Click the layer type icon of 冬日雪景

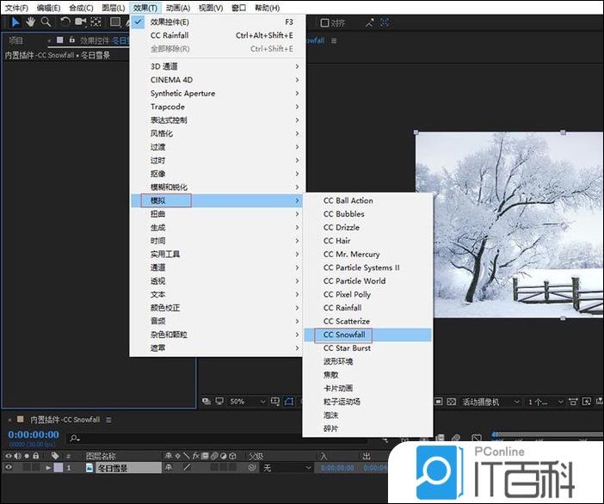point(89,468)
